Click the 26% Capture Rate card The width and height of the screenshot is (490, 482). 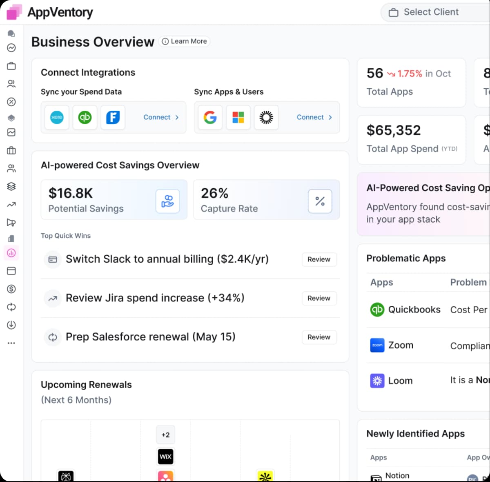266,200
